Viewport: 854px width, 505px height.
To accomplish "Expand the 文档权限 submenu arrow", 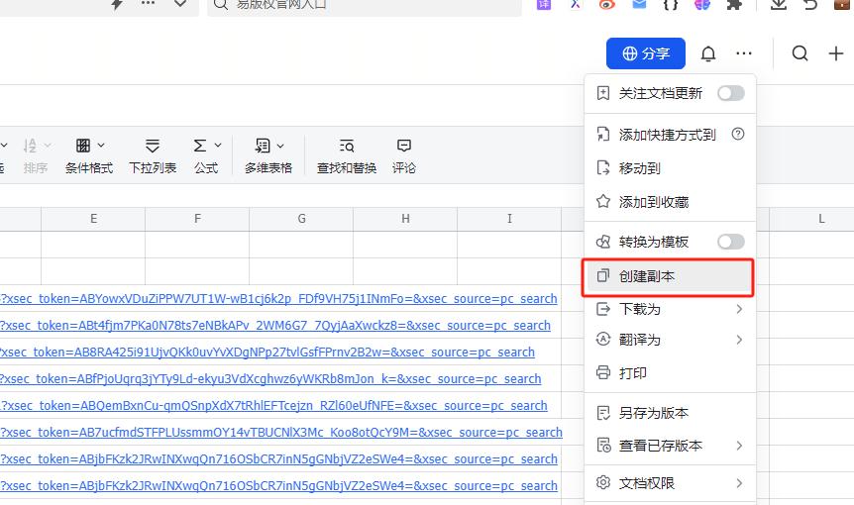I will [x=739, y=482].
